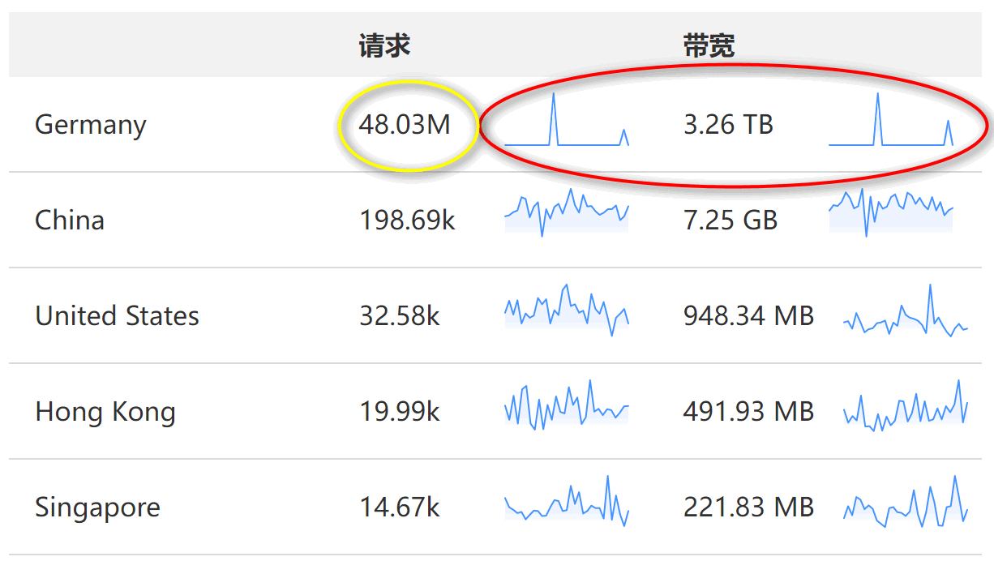Select the Singapore country row label
This screenshot has width=994, height=561.
point(97,507)
